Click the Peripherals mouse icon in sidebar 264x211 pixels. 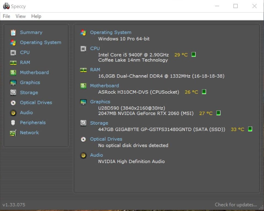[x=13, y=123]
